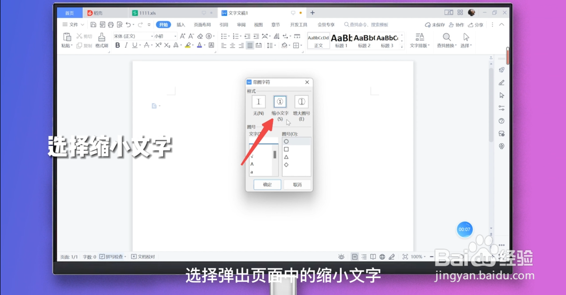Switch to web layout view in status bar
Viewport: 566px width, 295px height.
[x=382, y=257]
